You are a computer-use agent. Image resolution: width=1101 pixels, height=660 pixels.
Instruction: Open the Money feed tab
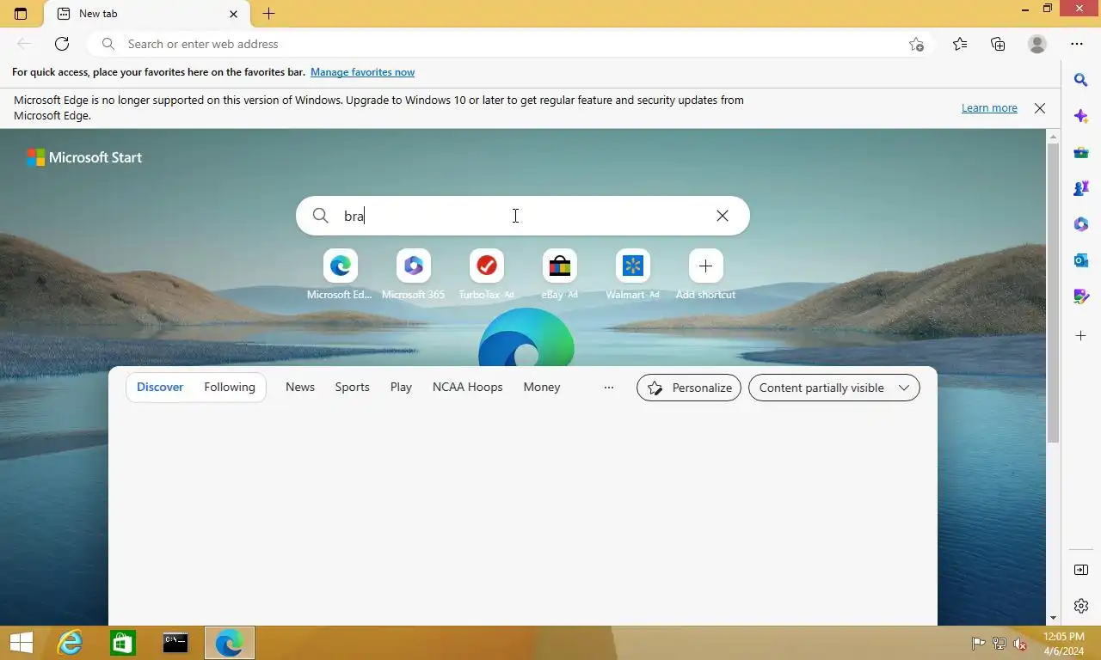542,387
